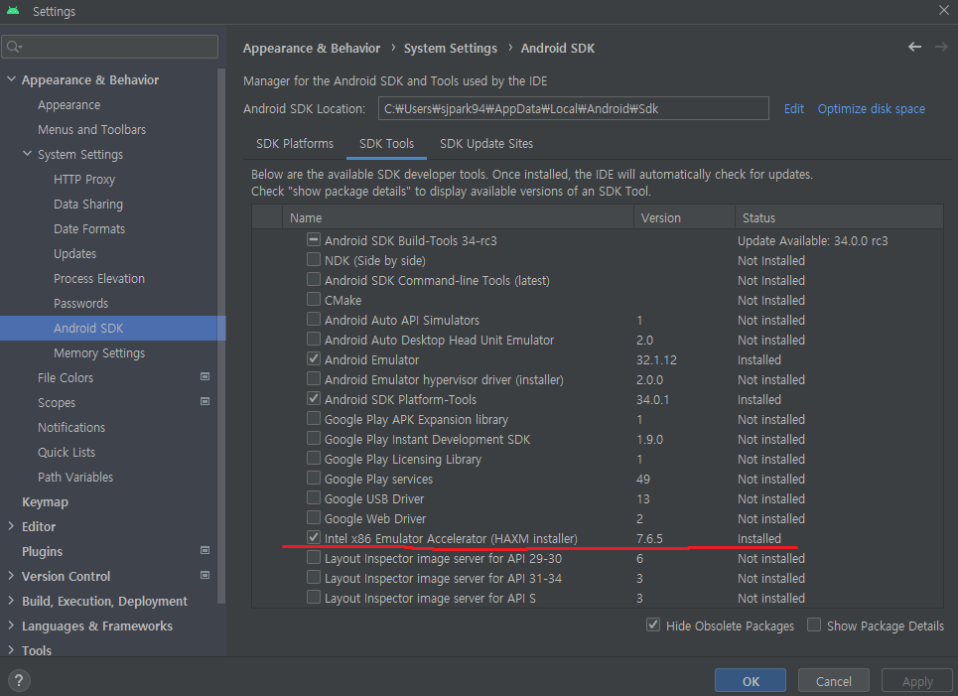Click the Apply button
Image resolution: width=958 pixels, height=696 pixels.
(917, 681)
